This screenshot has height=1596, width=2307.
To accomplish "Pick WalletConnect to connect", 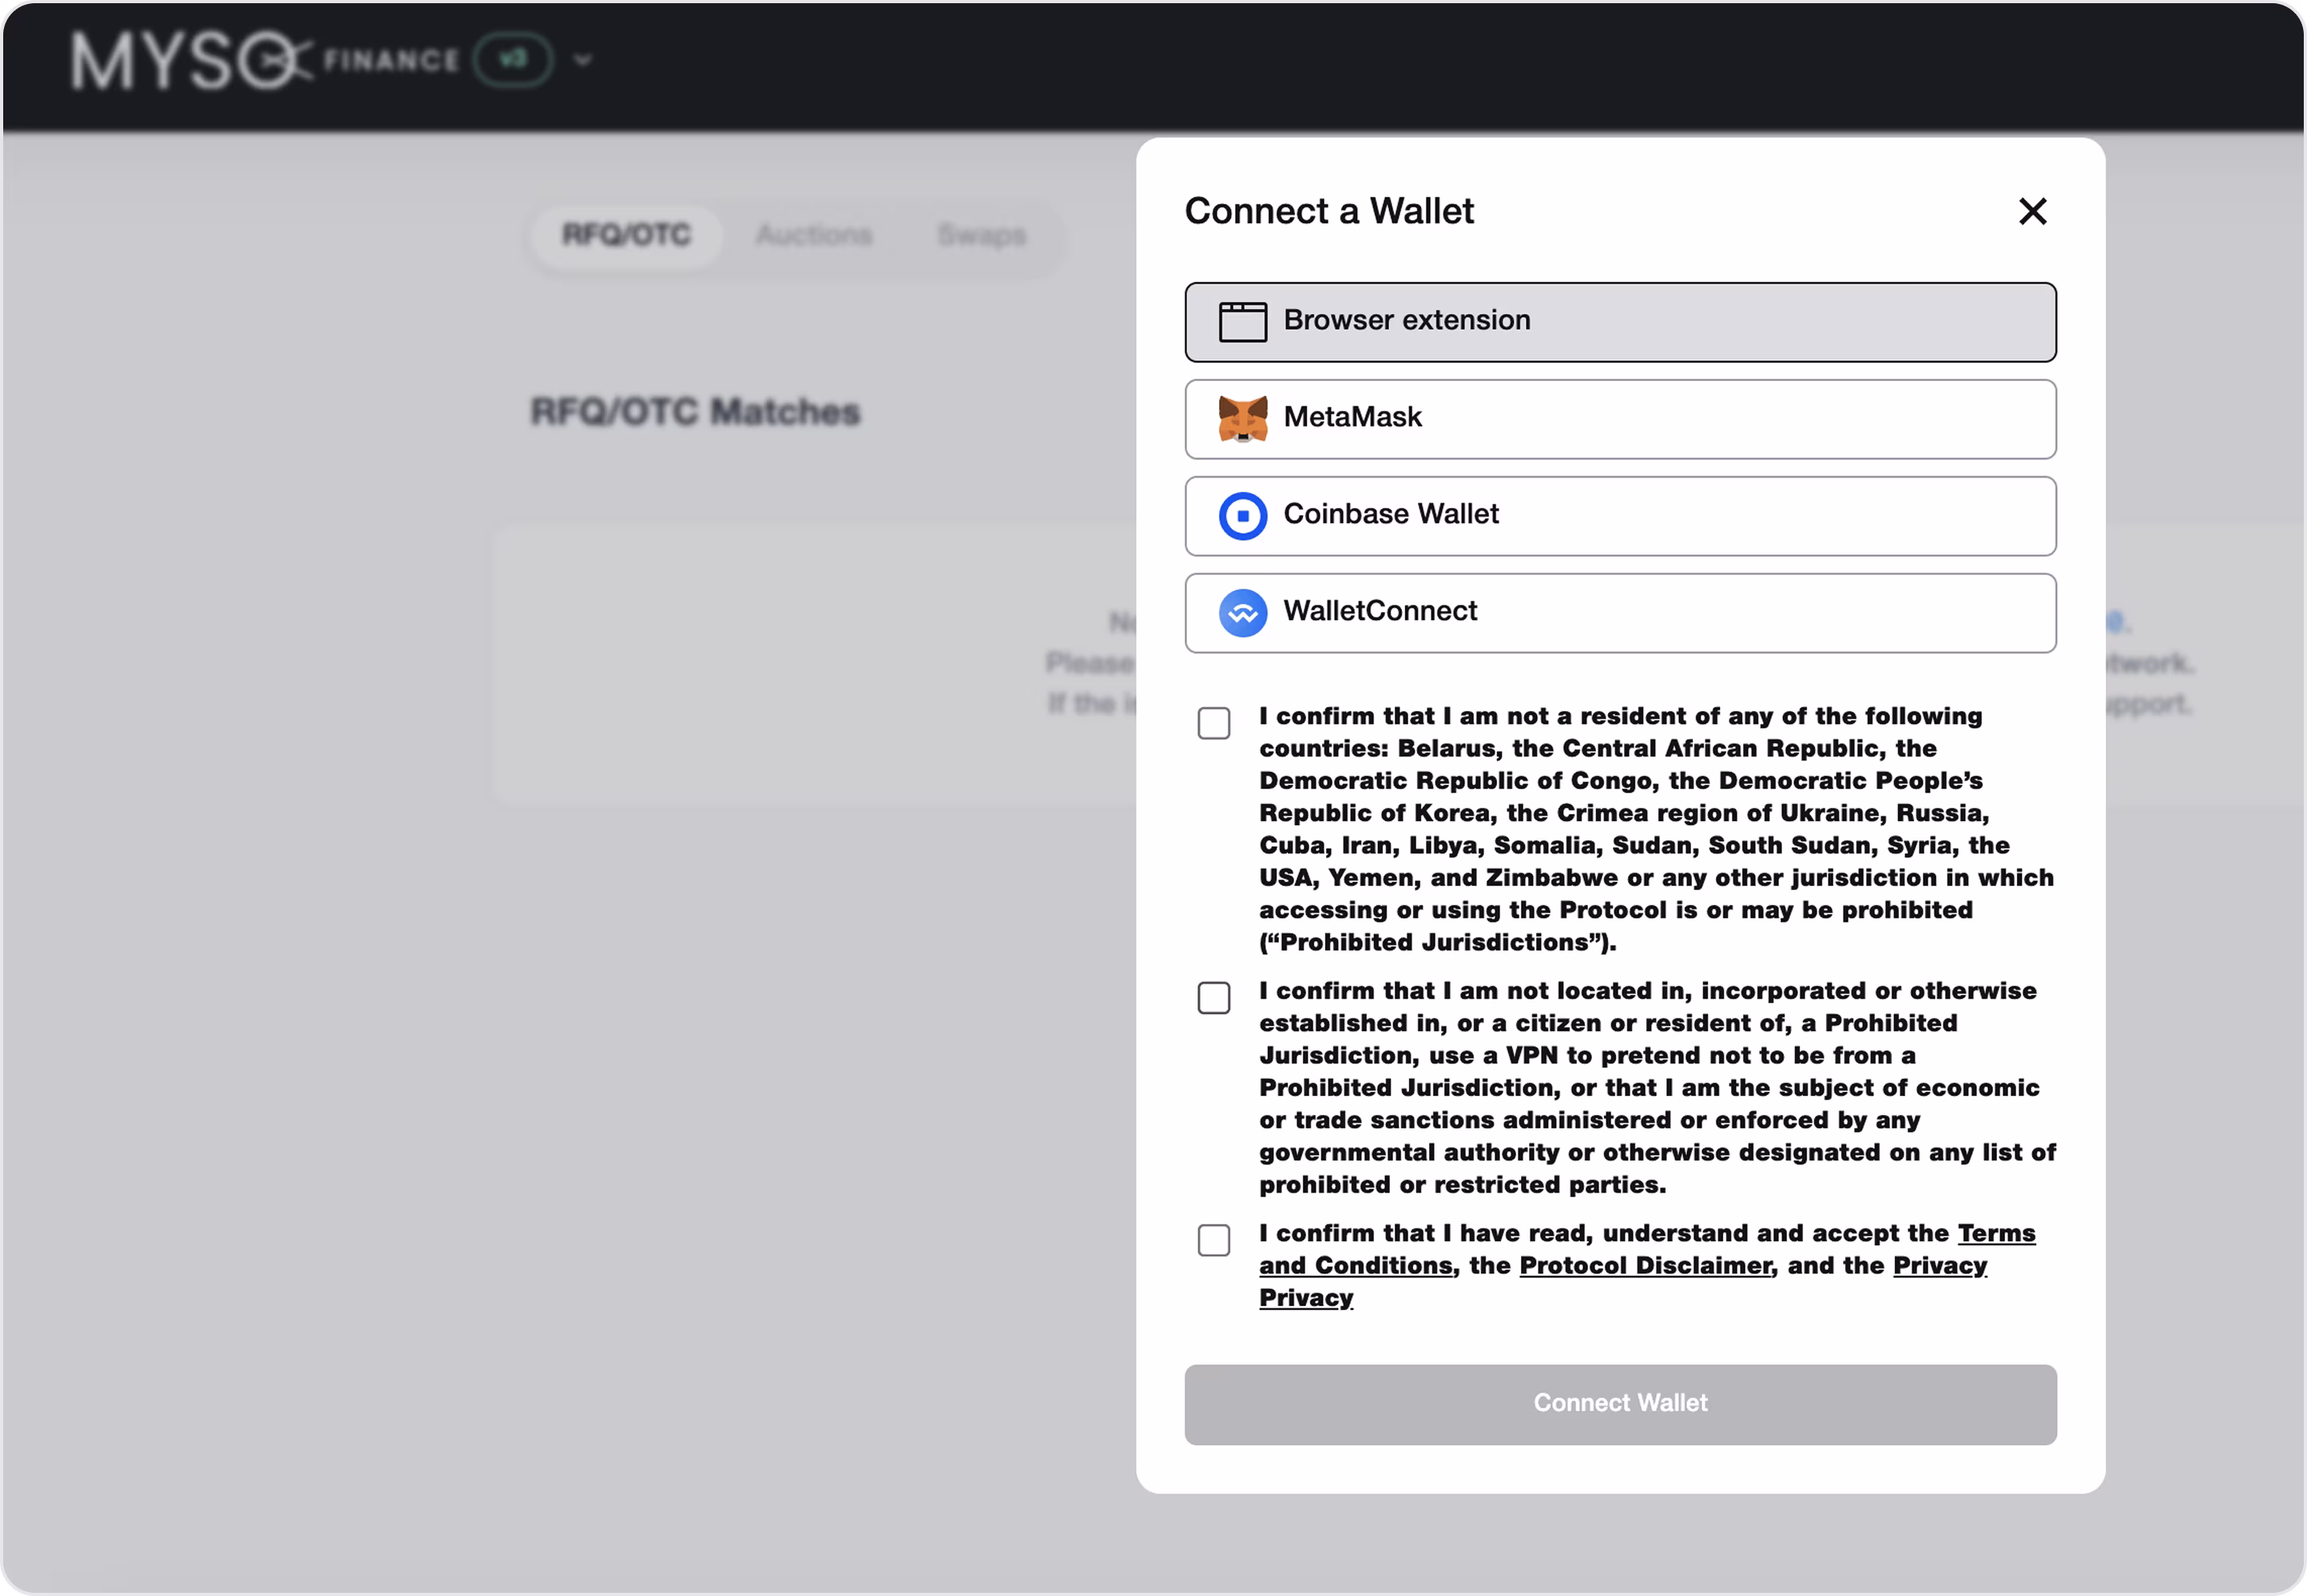I will tap(1620, 613).
